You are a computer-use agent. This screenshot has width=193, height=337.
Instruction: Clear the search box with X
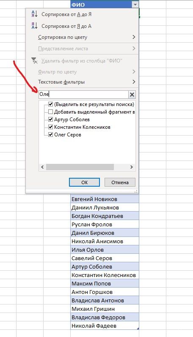pyautogui.click(x=132, y=95)
